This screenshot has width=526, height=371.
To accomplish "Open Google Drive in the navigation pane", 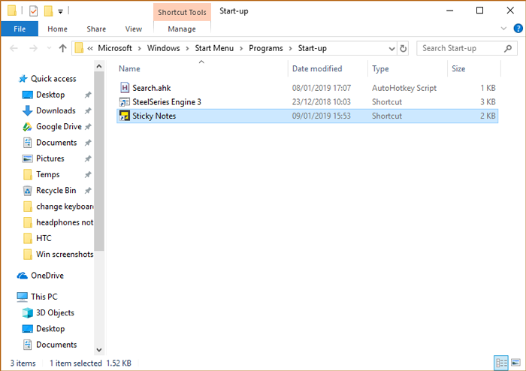I will click(x=59, y=127).
